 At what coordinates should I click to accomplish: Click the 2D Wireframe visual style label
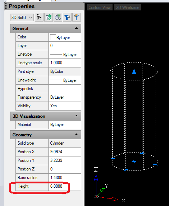(128, 8)
